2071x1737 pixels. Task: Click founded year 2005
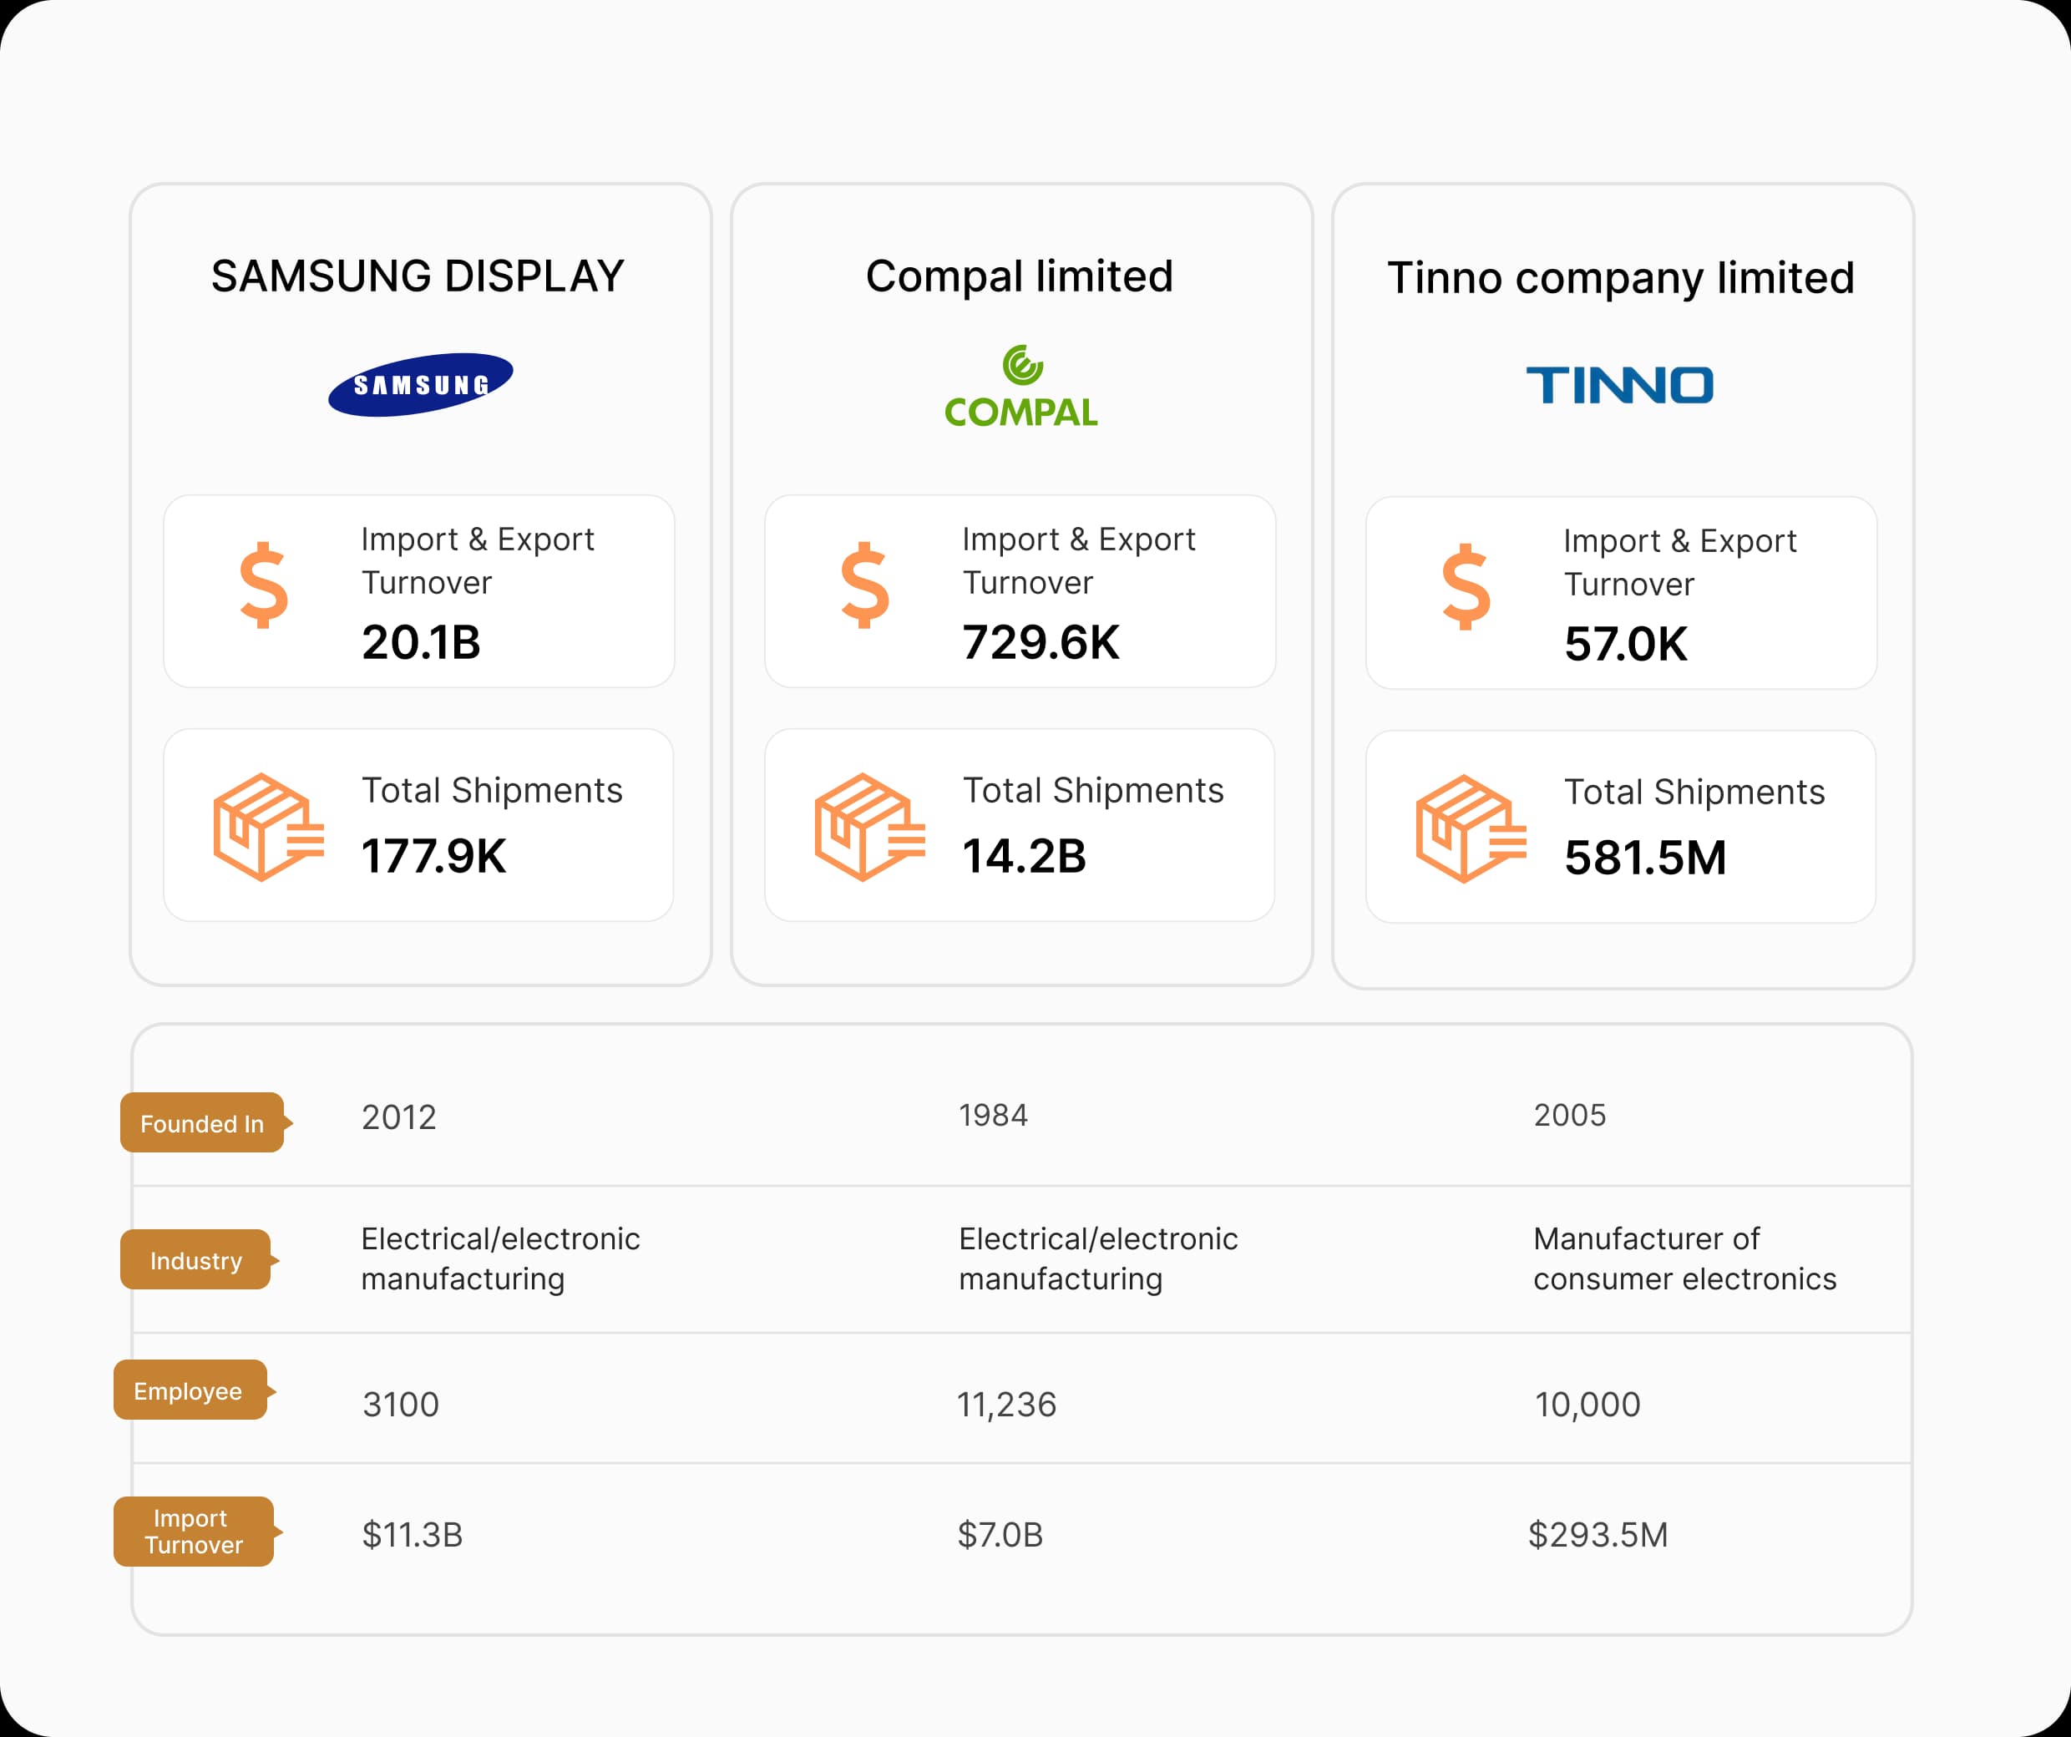point(1570,1115)
